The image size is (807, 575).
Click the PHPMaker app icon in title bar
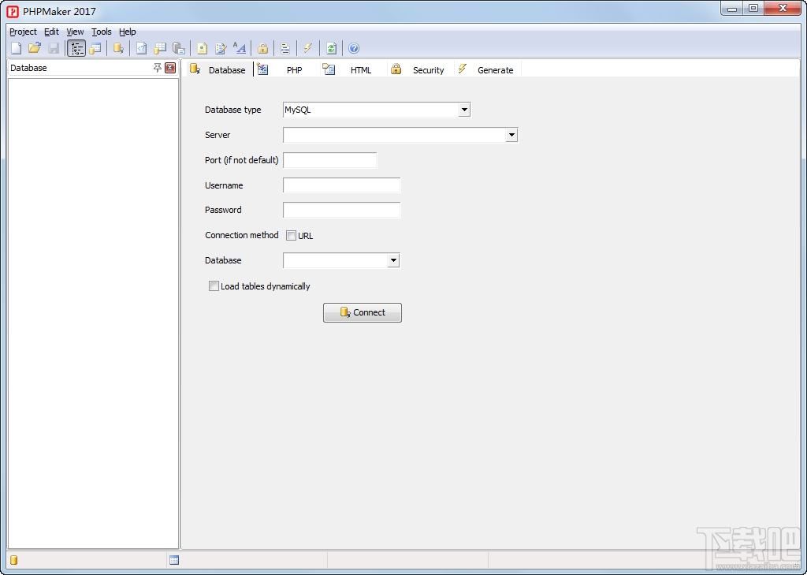13,11
